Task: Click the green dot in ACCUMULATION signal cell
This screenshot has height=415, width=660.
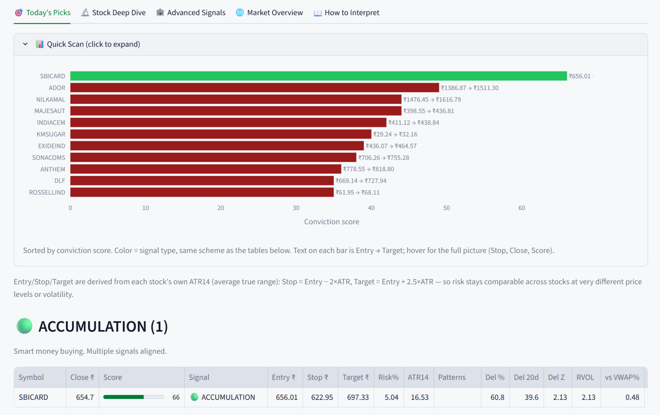Action: 194,397
